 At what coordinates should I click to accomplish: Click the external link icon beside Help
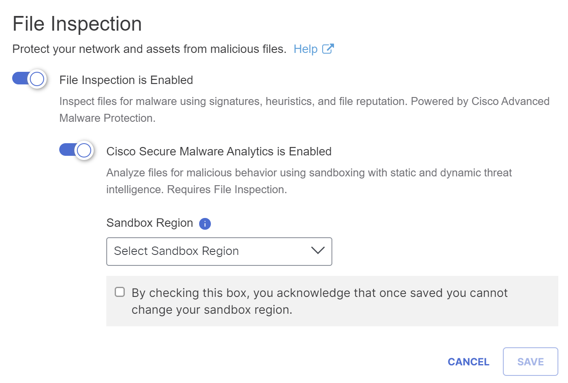pyautogui.click(x=328, y=49)
